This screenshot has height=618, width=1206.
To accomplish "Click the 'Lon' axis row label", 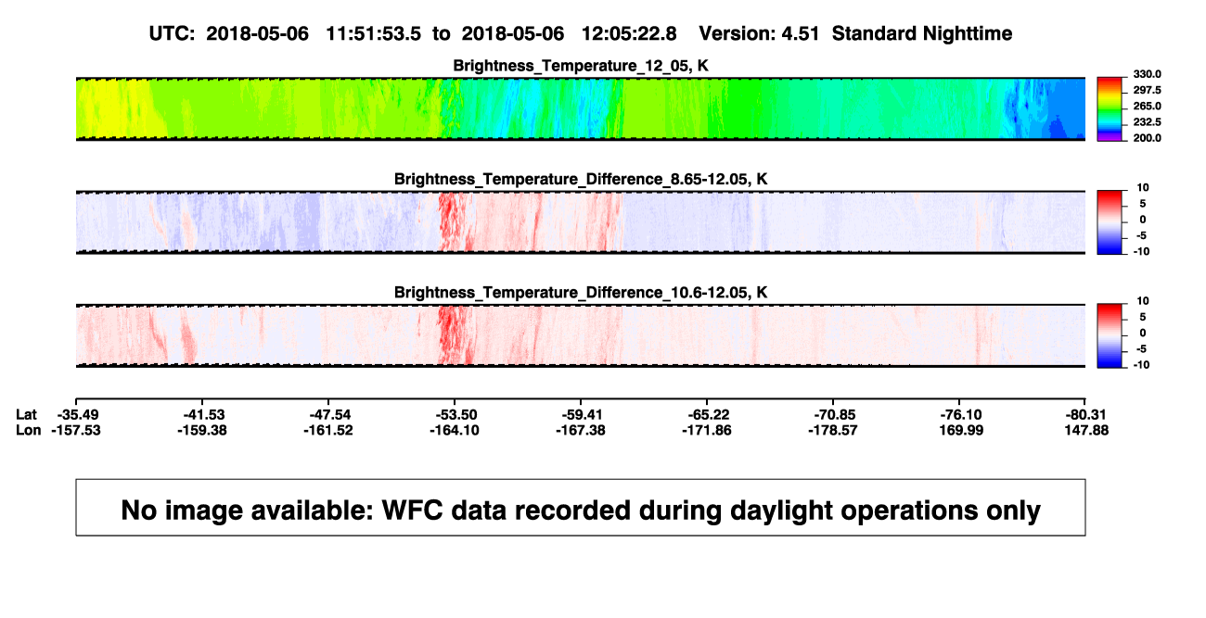I will [x=28, y=430].
